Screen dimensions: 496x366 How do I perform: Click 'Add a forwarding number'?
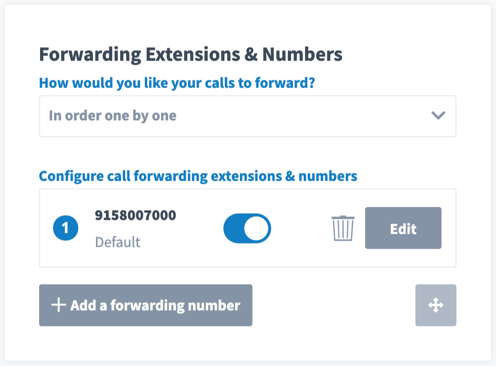pos(146,305)
